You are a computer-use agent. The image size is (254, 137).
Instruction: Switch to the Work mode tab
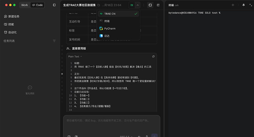pos(24,5)
